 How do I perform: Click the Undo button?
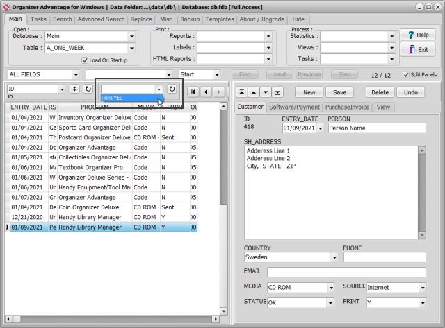click(x=410, y=92)
